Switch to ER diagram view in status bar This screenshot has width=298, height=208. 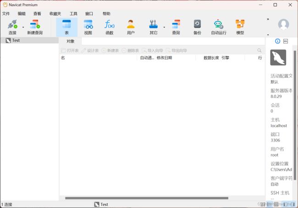tap(276, 204)
